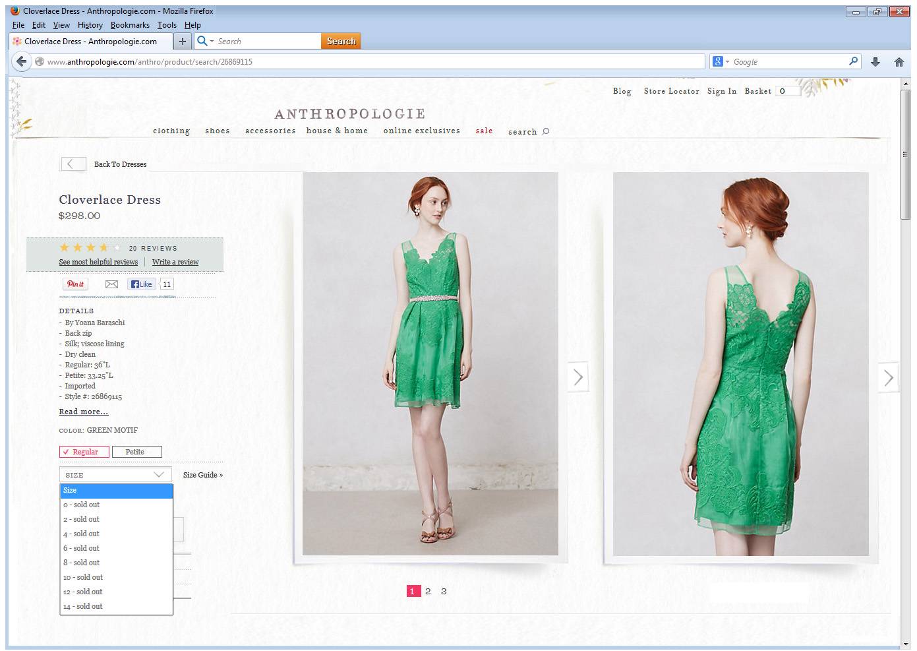Open the Tools menu
917x651 pixels.
click(167, 25)
